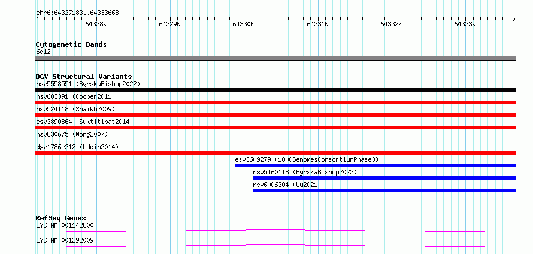Open EYS|NM_001142800 gene label
Screen dimensions: 533x254
click(65, 225)
